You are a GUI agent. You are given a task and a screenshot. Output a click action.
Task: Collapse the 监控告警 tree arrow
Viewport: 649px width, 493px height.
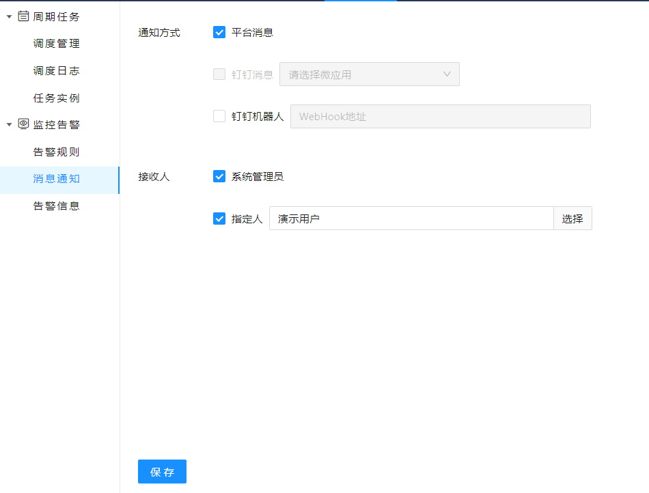[x=9, y=124]
